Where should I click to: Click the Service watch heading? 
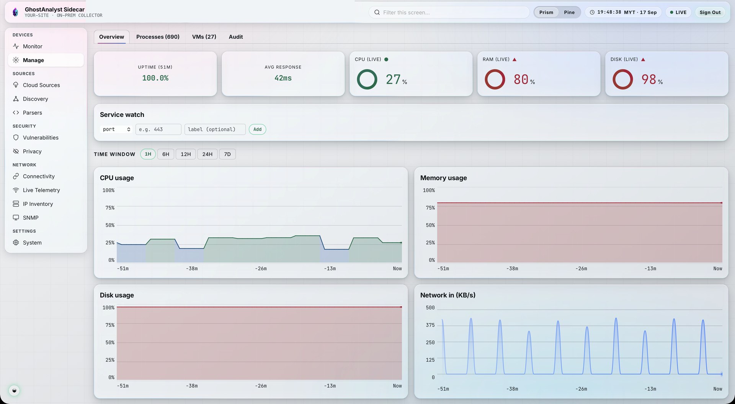[122, 115]
